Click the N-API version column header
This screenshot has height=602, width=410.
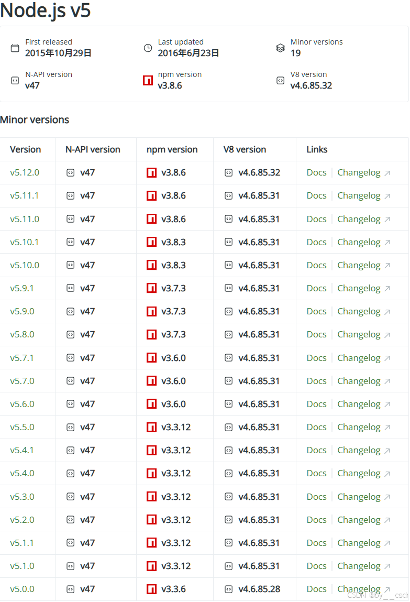[x=93, y=149]
